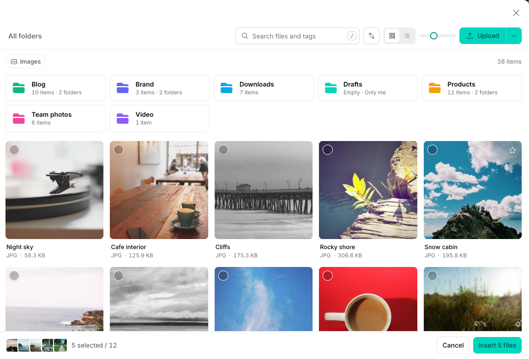
Task: Click the purple Video folder icon
Action: 123,118
